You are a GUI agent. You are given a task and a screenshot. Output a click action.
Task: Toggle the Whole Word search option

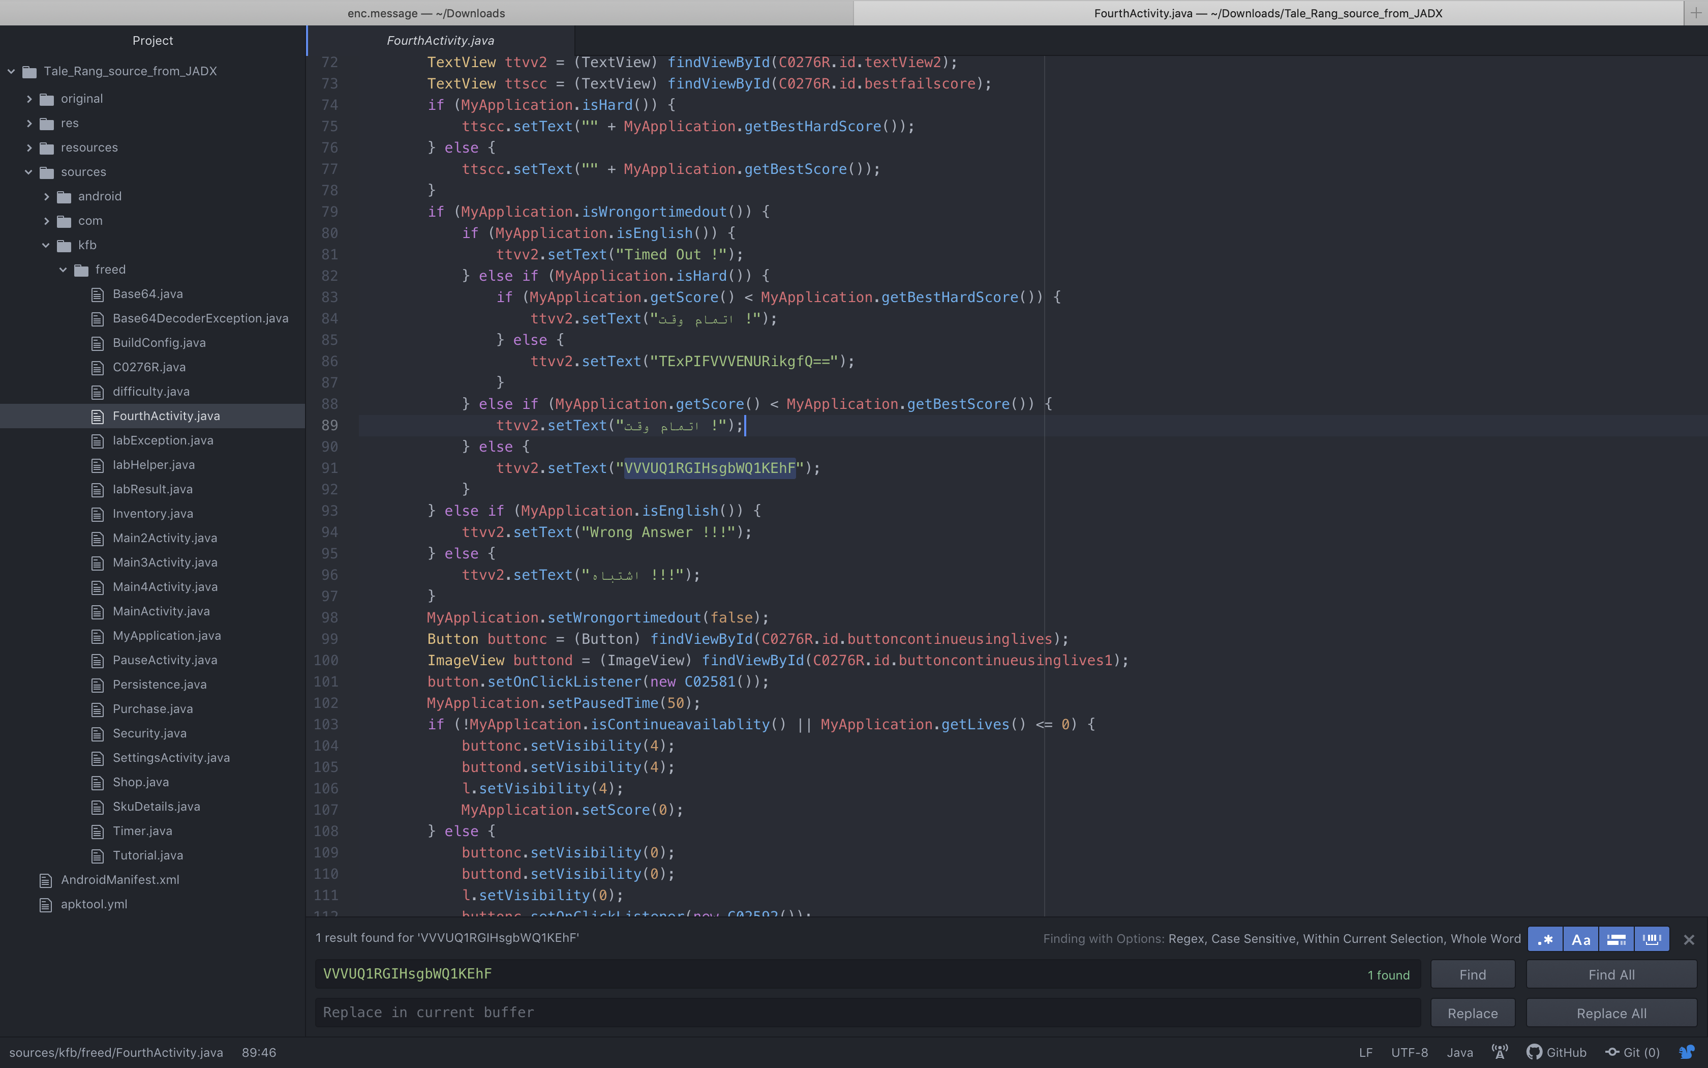click(x=1652, y=939)
